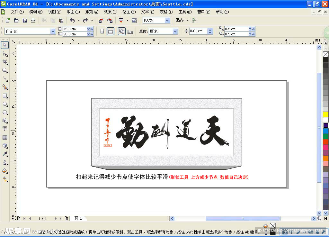Add a page after the last page

click(x=66, y=219)
